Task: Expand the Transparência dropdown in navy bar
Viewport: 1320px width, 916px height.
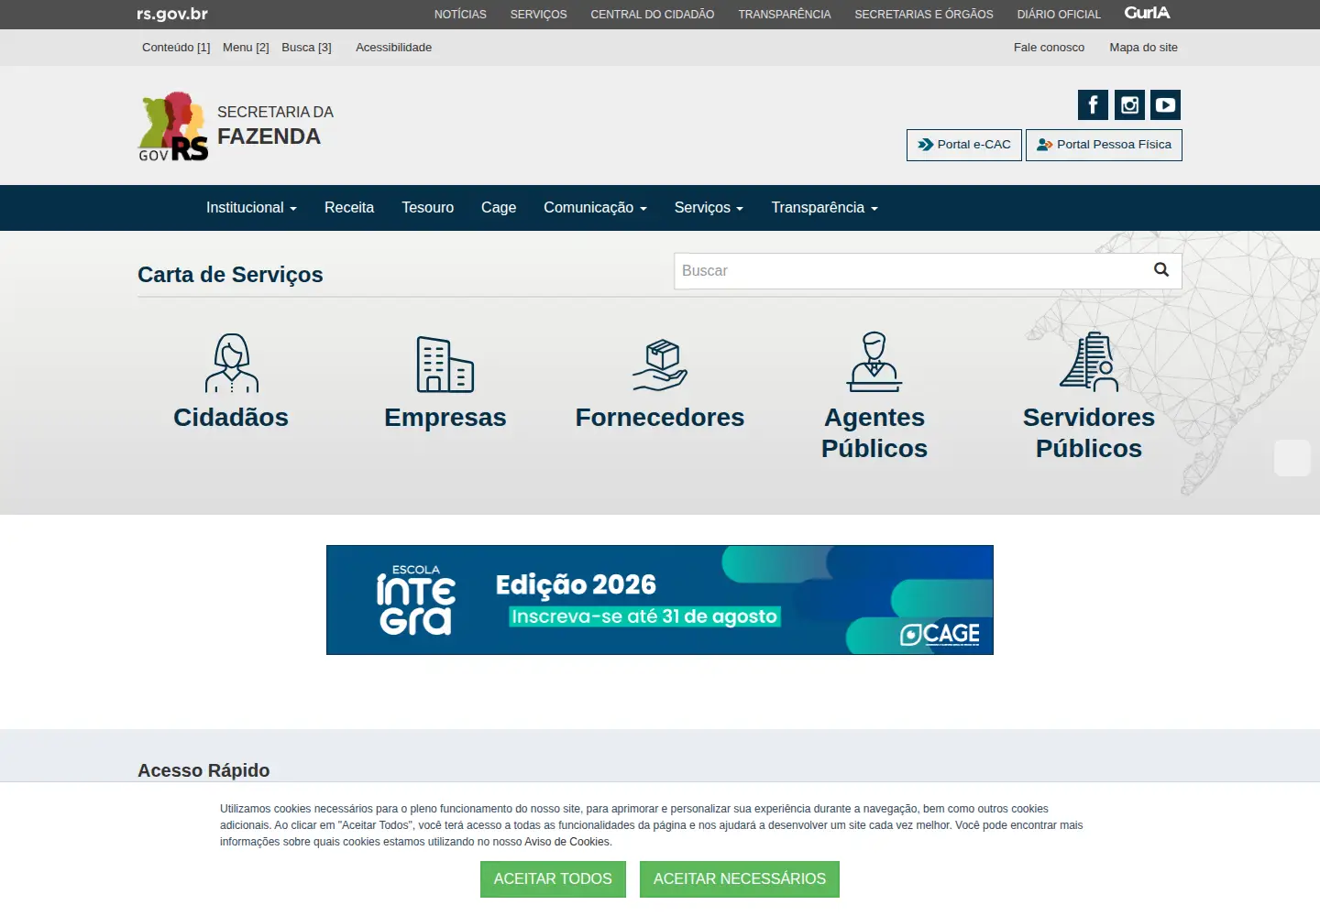Action: click(x=824, y=208)
